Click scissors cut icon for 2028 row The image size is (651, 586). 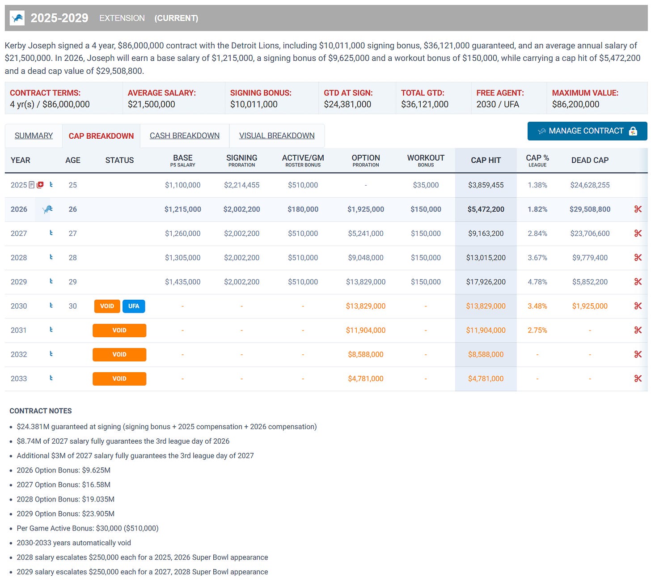tap(638, 257)
